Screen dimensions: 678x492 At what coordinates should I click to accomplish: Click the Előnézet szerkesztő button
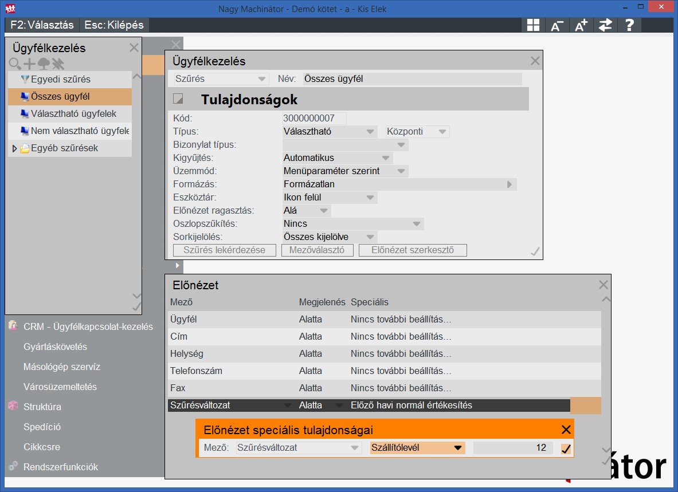[x=413, y=250]
